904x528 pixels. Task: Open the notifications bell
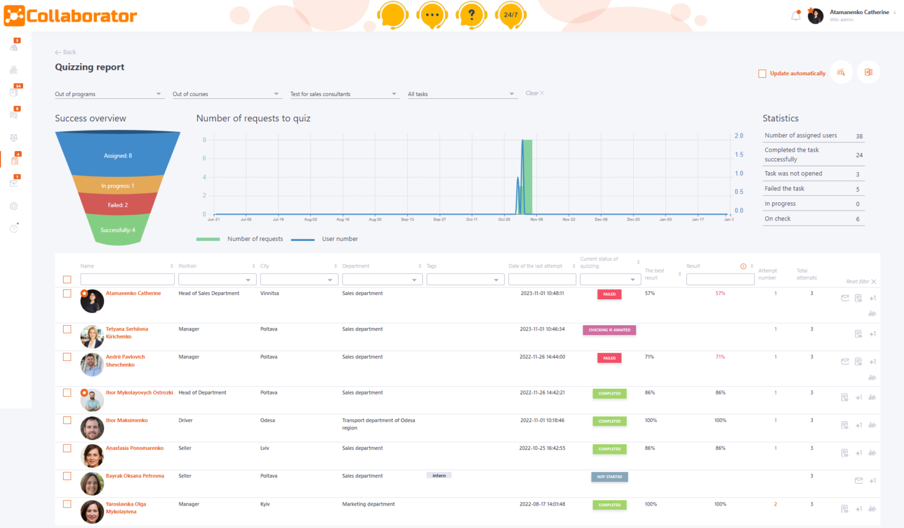(x=796, y=16)
